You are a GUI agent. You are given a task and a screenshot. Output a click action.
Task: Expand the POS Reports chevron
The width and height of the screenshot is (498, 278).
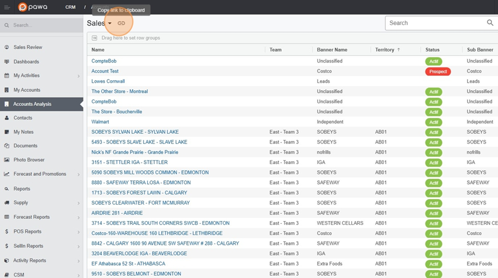click(79, 232)
